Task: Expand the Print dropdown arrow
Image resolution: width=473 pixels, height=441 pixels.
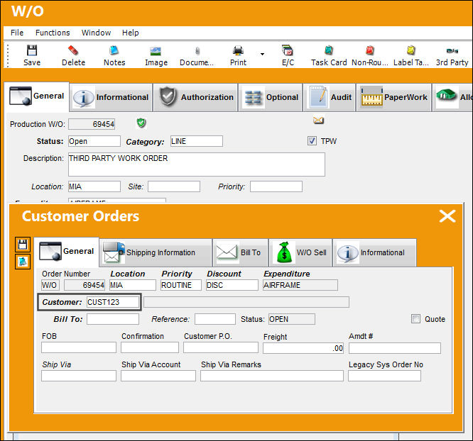Action: [262, 54]
